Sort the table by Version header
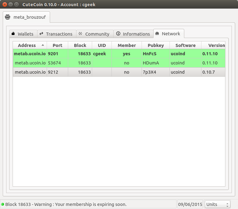Screen dimensions: 238x209 213,45
